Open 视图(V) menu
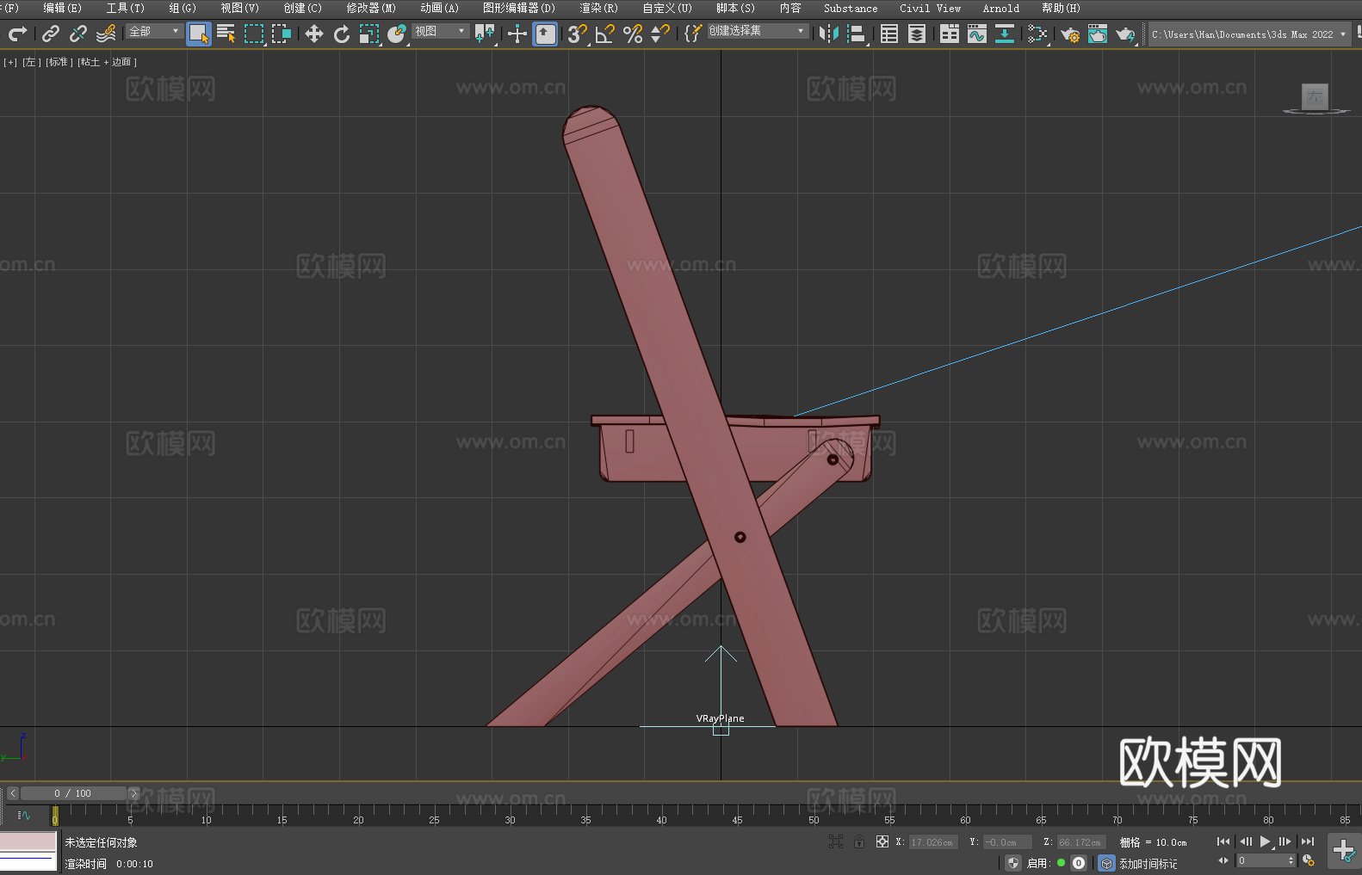 tap(239, 8)
